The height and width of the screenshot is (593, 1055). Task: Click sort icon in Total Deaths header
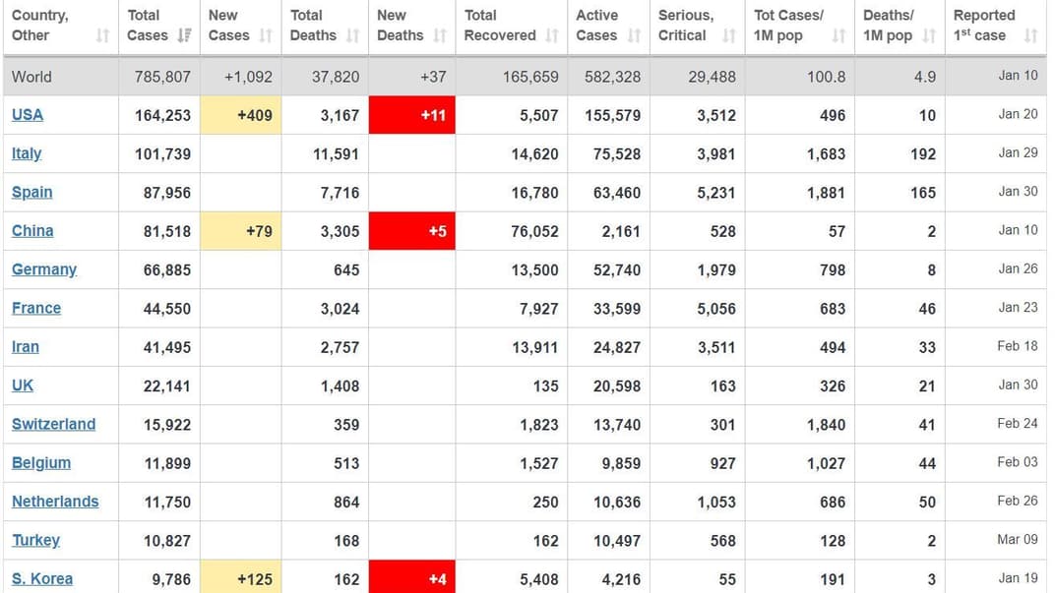coord(352,35)
